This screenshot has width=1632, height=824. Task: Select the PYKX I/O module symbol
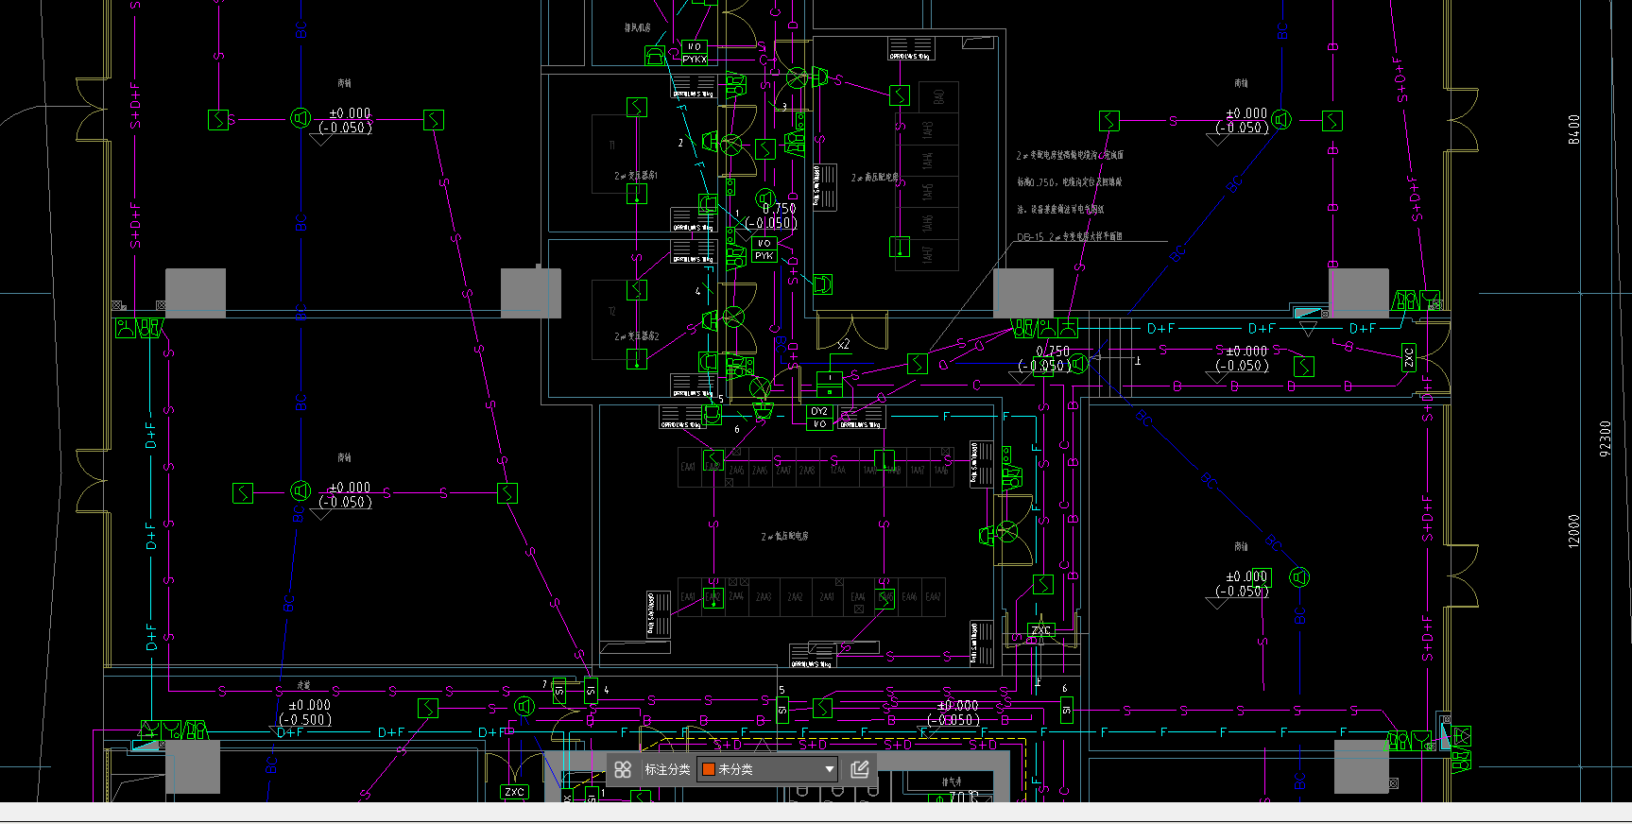695,53
